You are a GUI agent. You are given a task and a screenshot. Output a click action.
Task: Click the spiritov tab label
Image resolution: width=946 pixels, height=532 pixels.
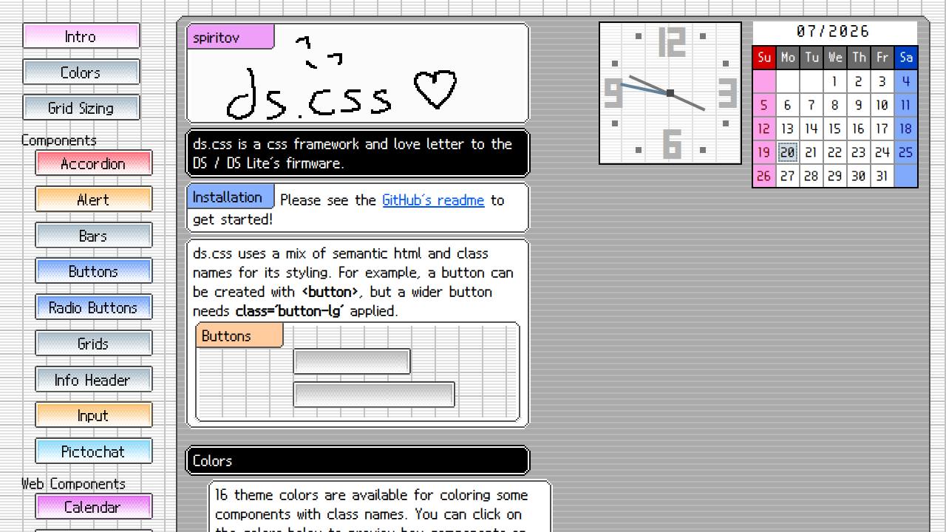230,37
